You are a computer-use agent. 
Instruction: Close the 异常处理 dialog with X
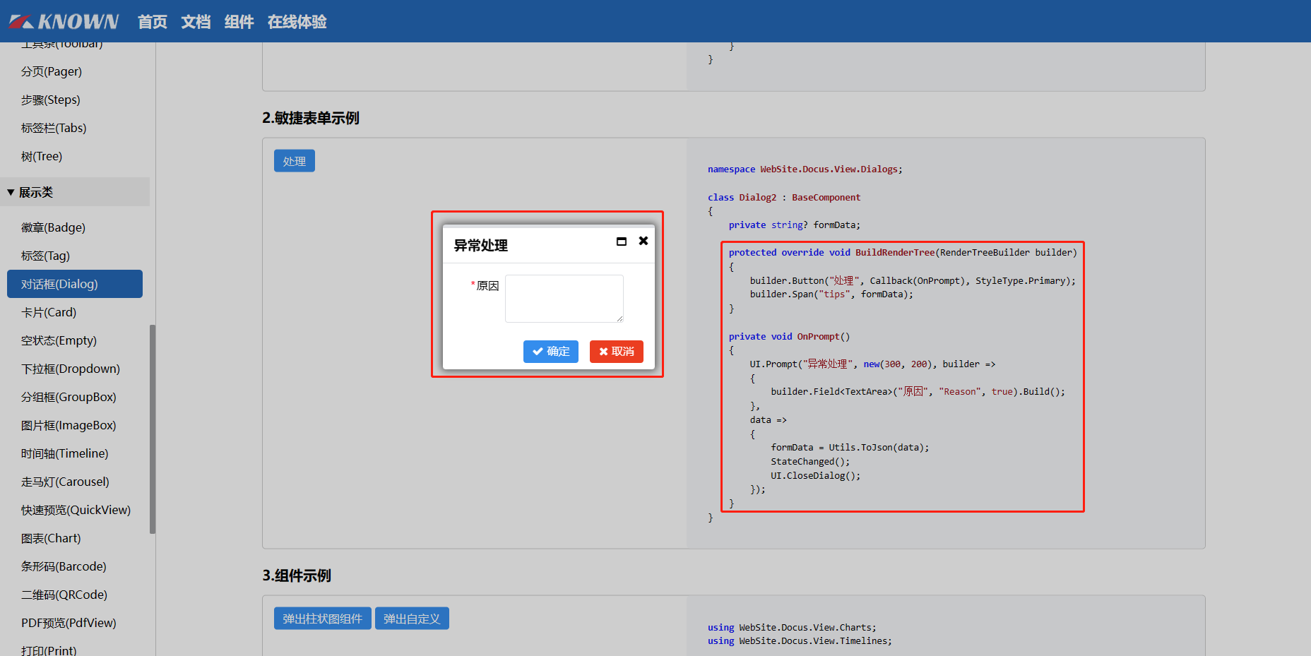(x=643, y=241)
